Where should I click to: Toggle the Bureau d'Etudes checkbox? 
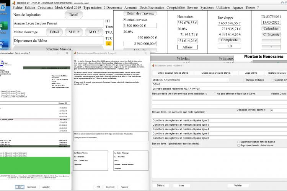tap(244, 80)
